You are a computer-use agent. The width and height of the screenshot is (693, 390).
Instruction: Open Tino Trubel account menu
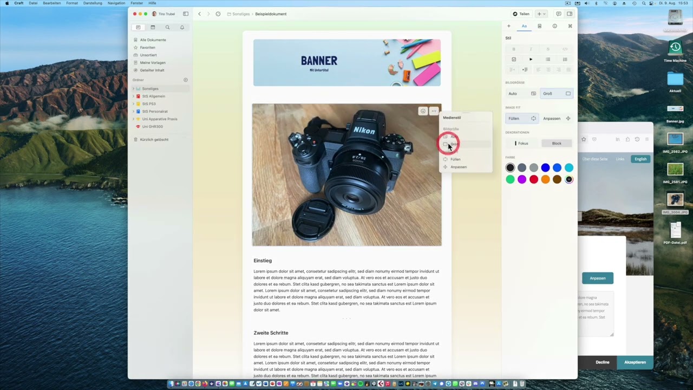[x=163, y=14]
